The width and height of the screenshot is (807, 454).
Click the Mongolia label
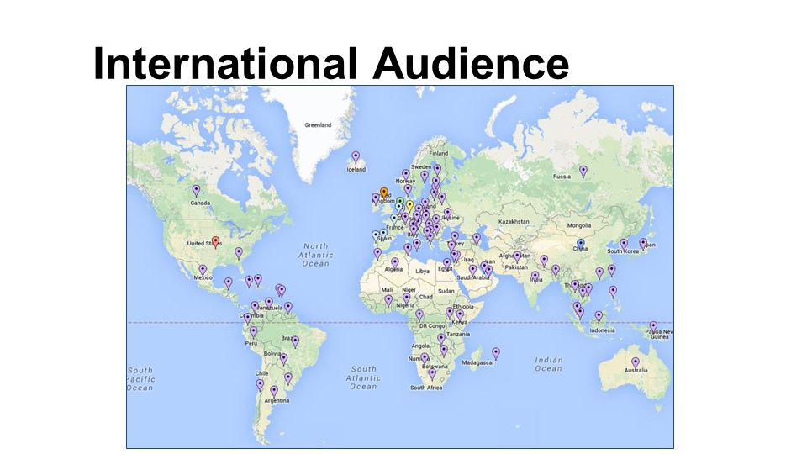[x=579, y=225]
